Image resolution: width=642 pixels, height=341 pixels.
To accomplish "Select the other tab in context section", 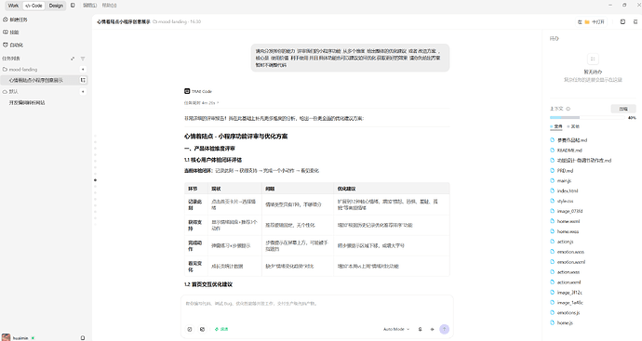I will 573,126.
